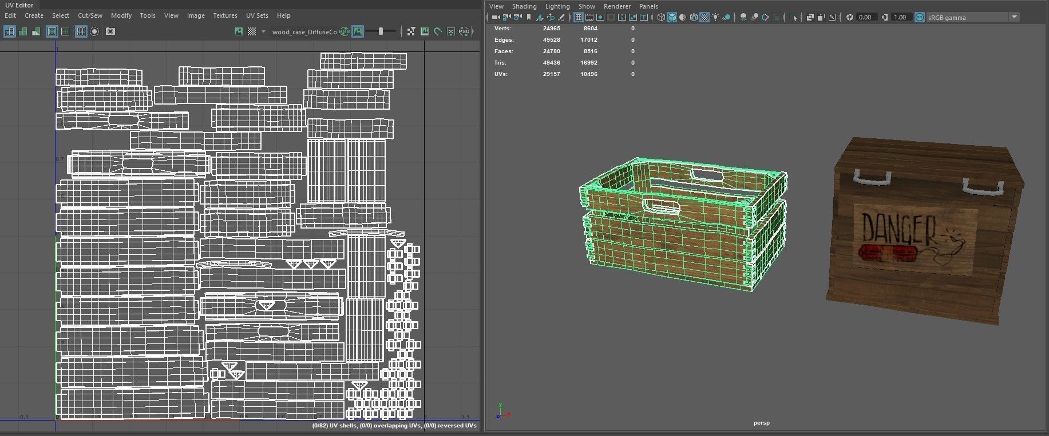Open the viewport Lighting menu
Viewport: 1049px width, 436px height.
pos(557,6)
